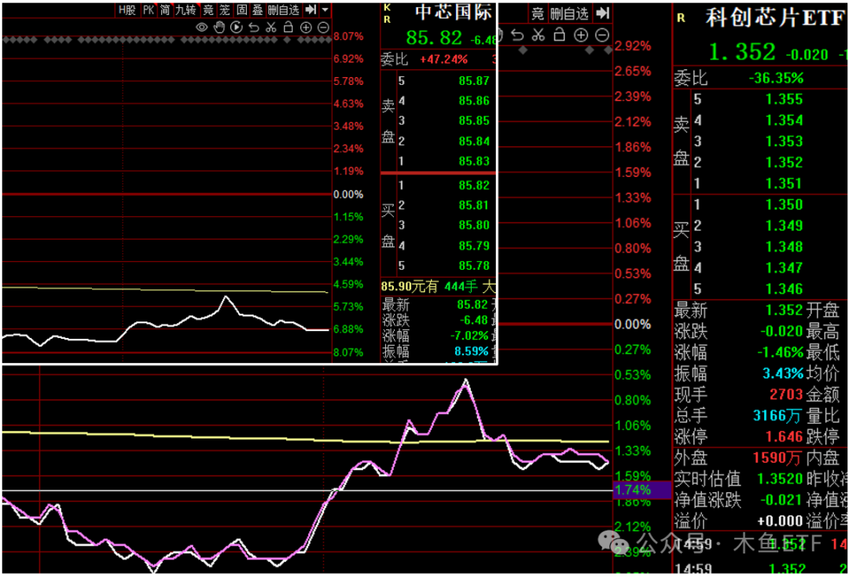The height and width of the screenshot is (577, 849).
Task: Click undo arrow in 科创芯片ETF chart toolbar
Action: click(x=517, y=35)
